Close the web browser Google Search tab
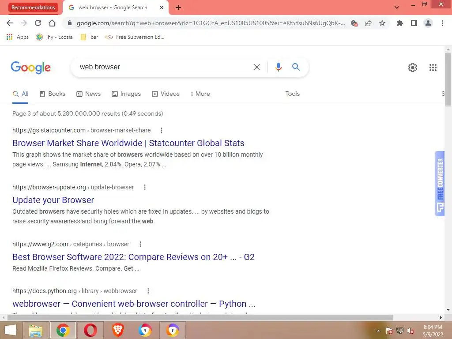This screenshot has width=452, height=339. (162, 8)
